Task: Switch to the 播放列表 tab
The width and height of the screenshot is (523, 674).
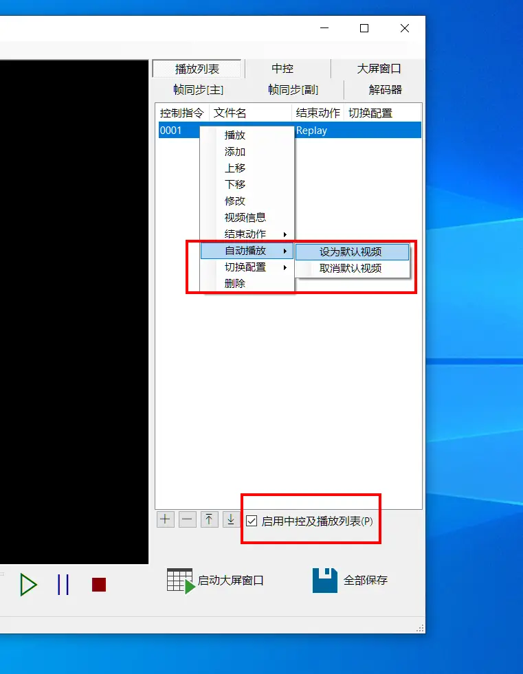Action: point(197,69)
